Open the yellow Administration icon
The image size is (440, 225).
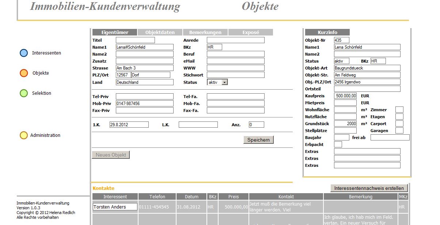(23, 135)
